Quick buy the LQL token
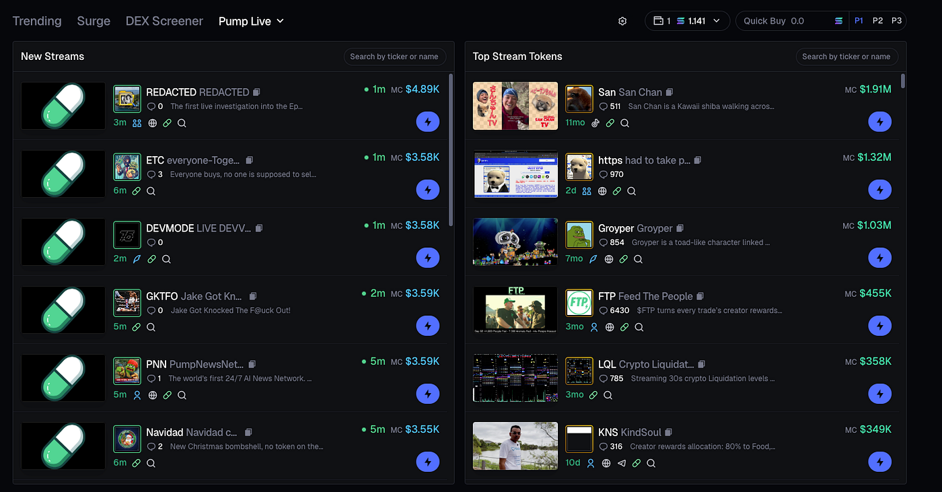Viewport: 942px width, 492px height. (x=880, y=394)
